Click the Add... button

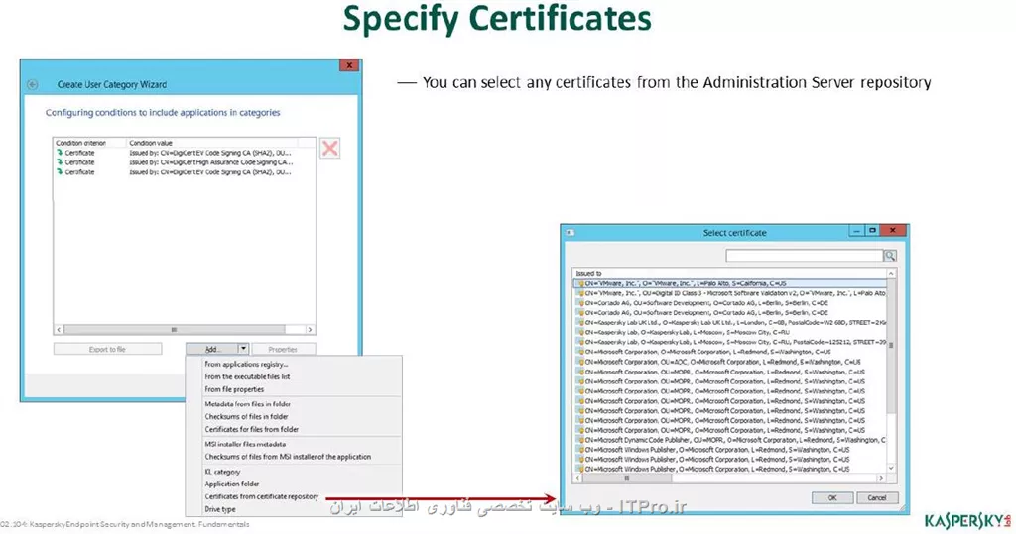(x=212, y=349)
